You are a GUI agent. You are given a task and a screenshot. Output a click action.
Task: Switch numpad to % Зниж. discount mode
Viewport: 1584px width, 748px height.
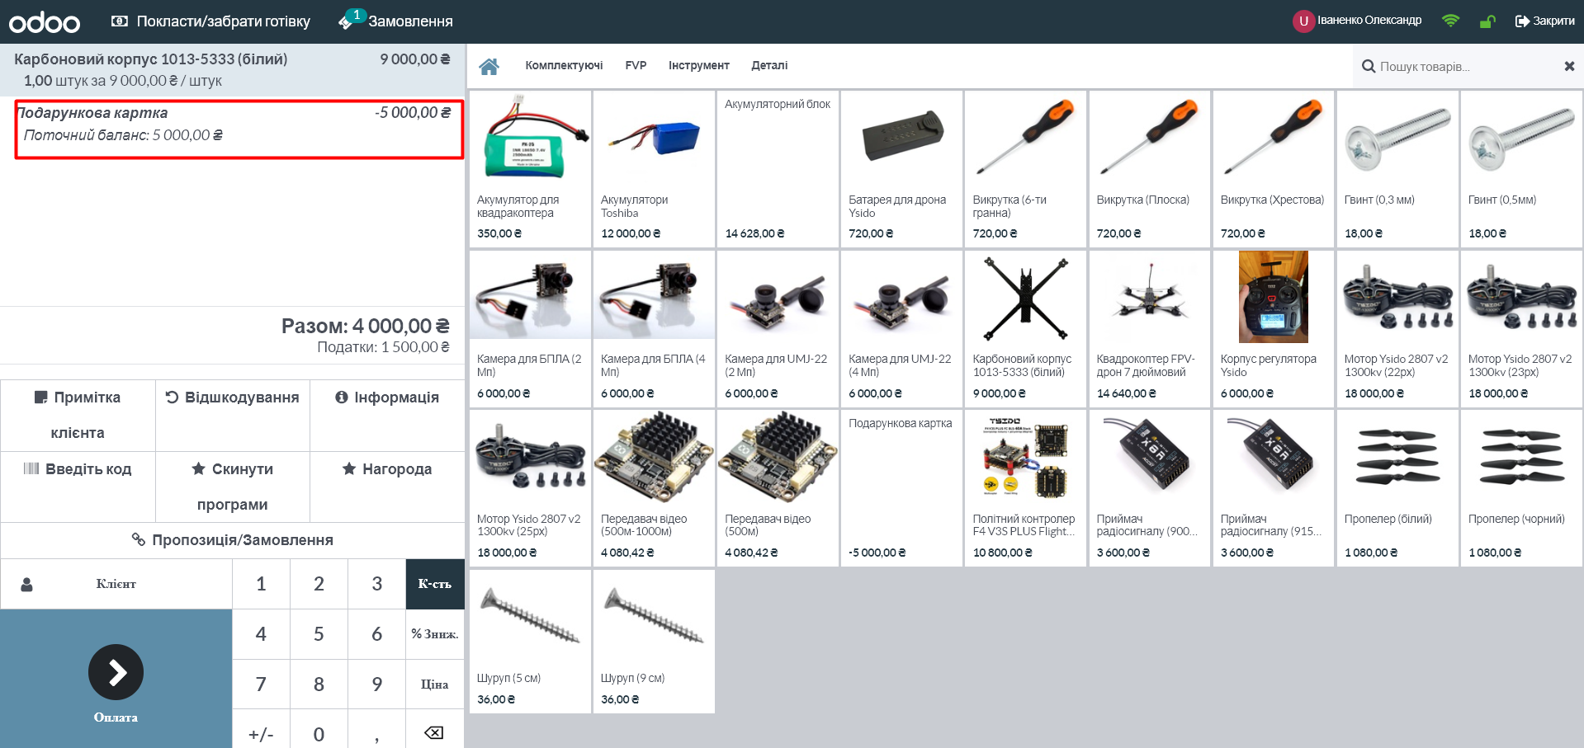434,634
